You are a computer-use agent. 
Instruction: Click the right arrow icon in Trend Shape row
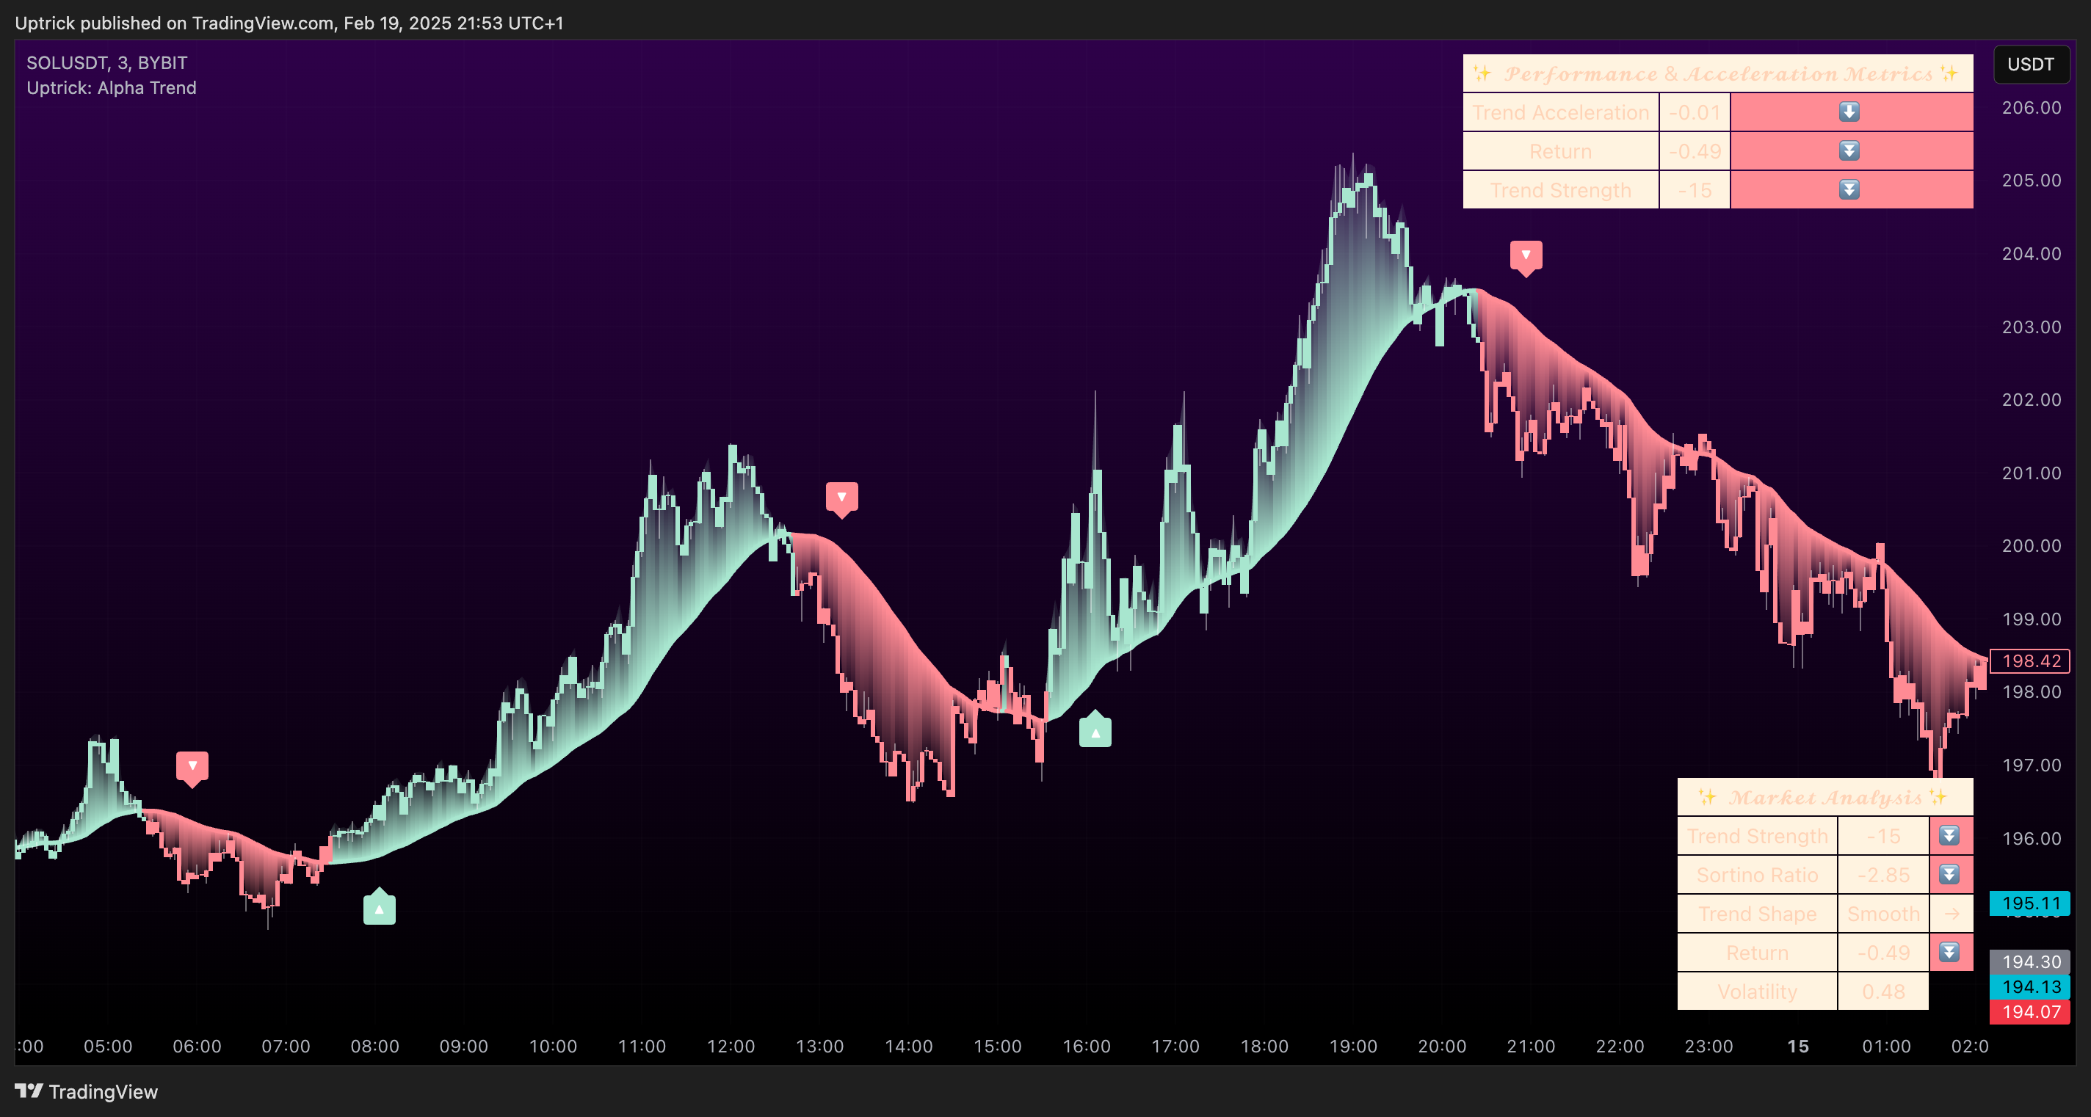pos(1952,914)
